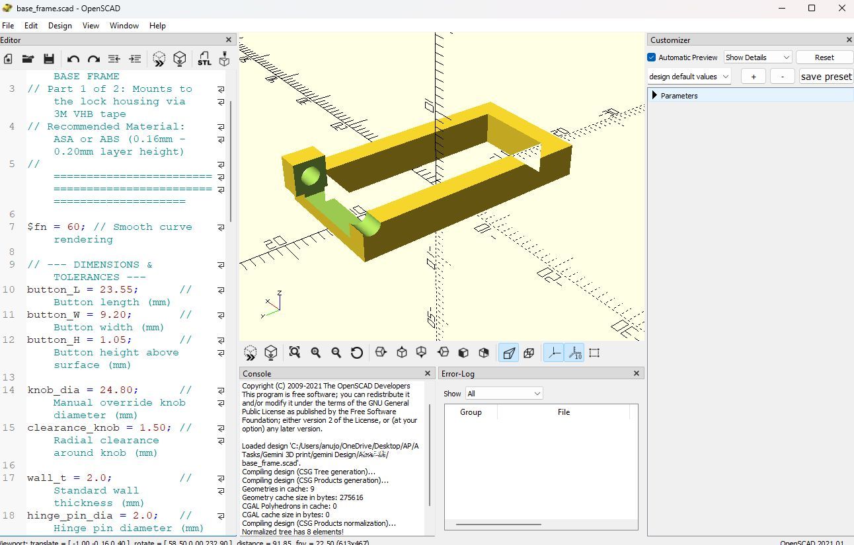Click the save preset button
Screen dimensions: 854x545
click(826, 77)
